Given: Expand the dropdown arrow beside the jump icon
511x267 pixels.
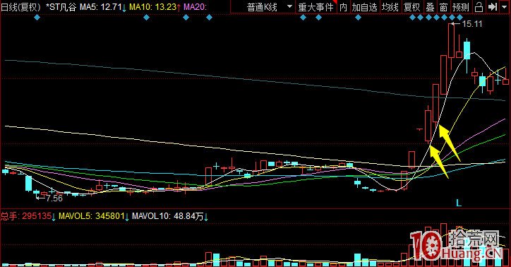Looking at the screenshot, I should (504, 7).
